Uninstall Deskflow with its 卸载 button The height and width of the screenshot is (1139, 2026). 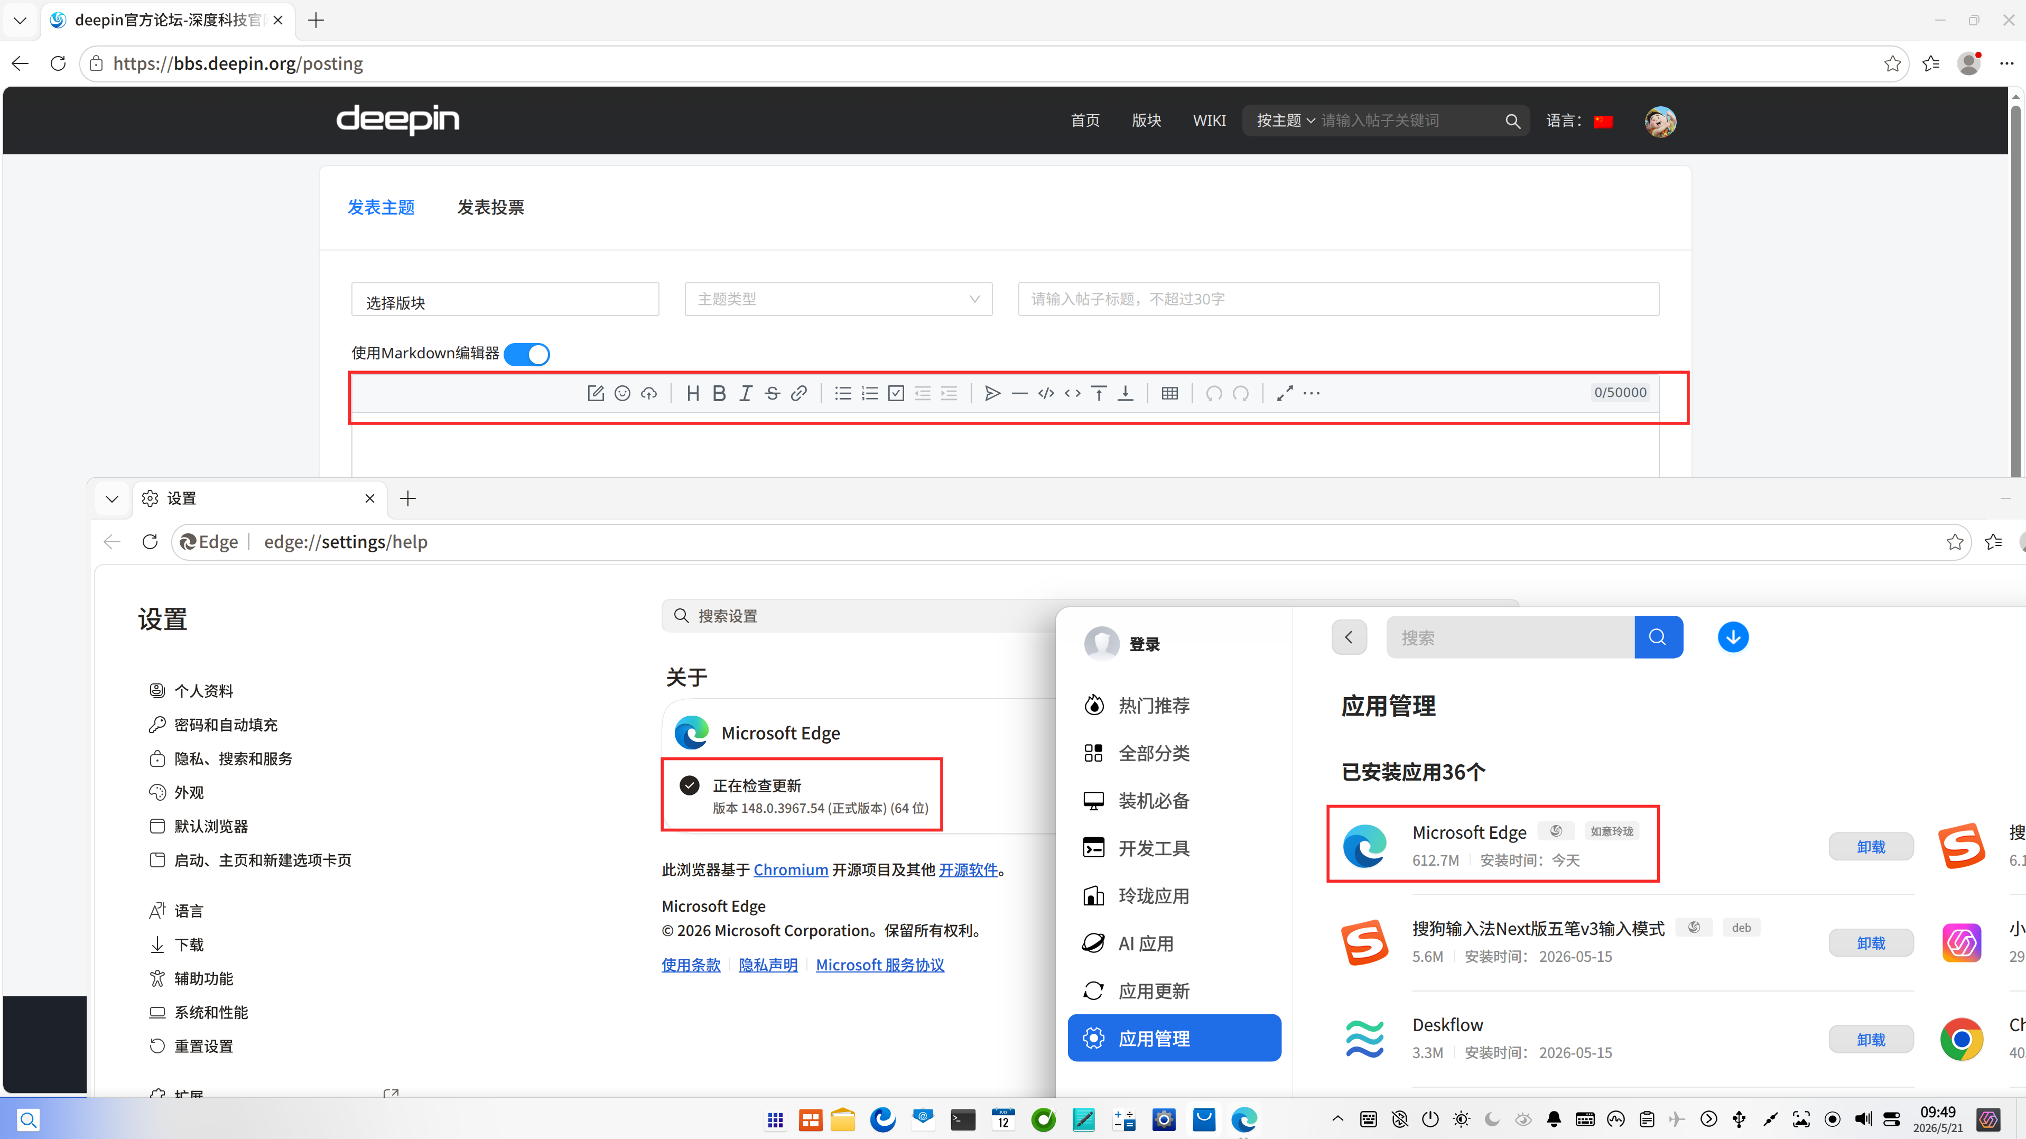click(1871, 1039)
